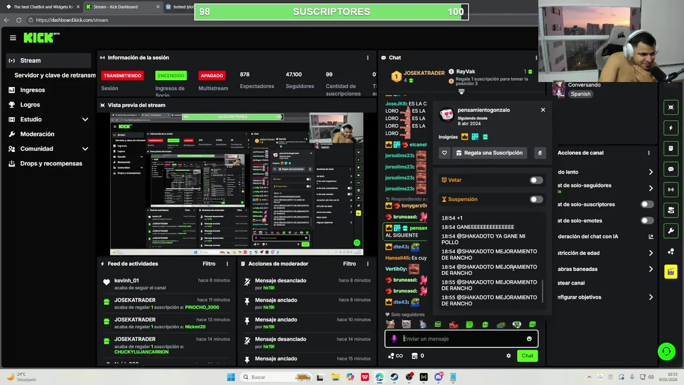The image size is (684, 385).
Task: Click PINOCHO_3000 username in activity feed
Action: 202,307
